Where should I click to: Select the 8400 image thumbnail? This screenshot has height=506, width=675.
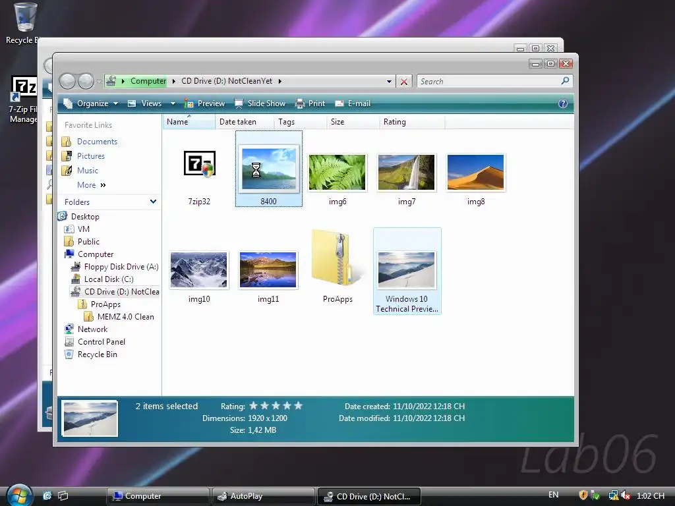coord(269,169)
